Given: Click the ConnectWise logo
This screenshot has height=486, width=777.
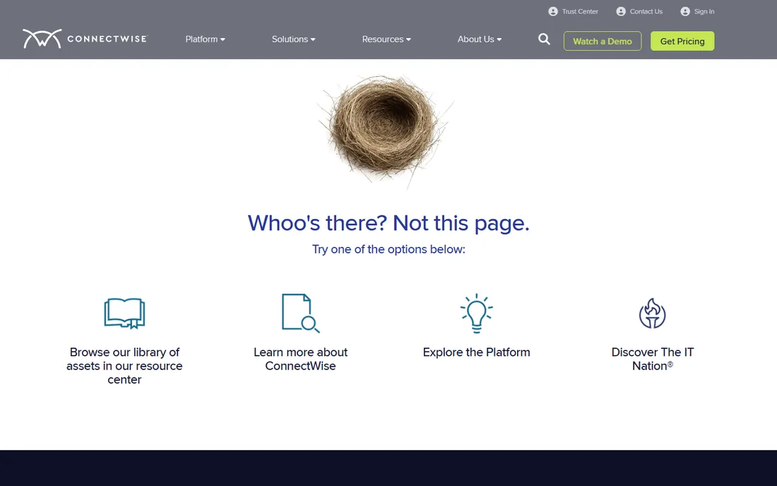Looking at the screenshot, I should click(85, 39).
